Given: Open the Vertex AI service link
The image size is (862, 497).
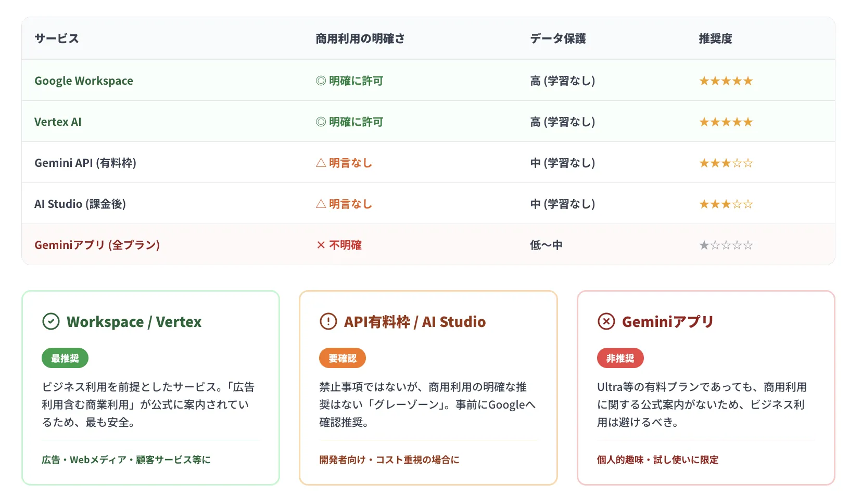Looking at the screenshot, I should pyautogui.click(x=58, y=121).
